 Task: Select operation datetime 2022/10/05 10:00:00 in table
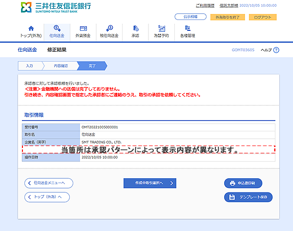click(100, 157)
